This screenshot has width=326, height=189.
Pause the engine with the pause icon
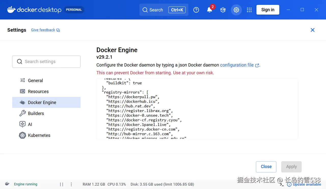point(62,184)
